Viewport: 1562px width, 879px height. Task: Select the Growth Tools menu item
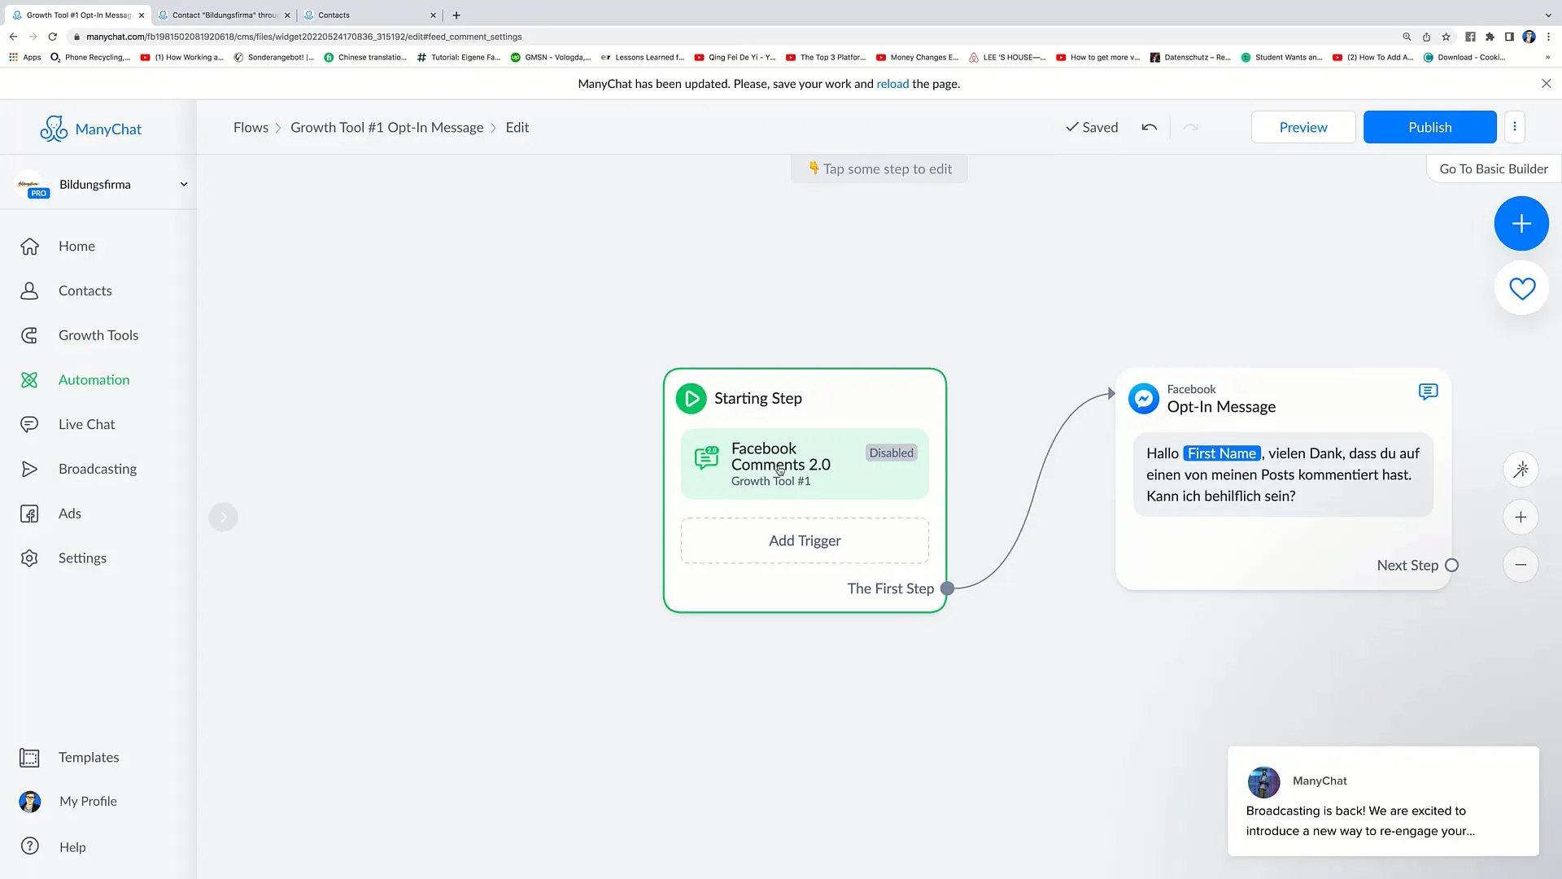point(98,335)
